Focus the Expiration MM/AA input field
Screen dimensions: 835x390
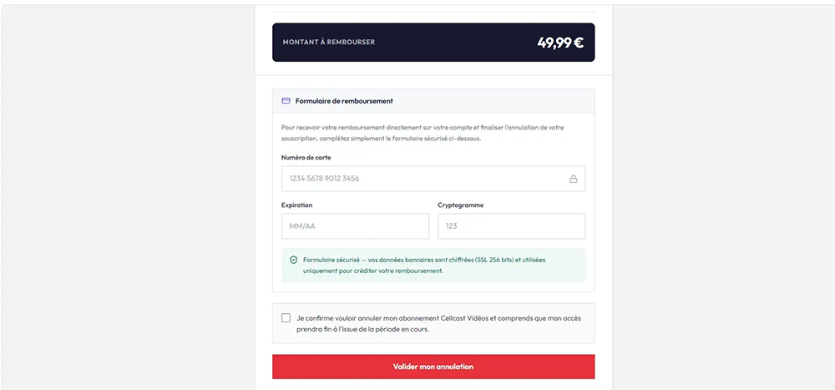(355, 226)
